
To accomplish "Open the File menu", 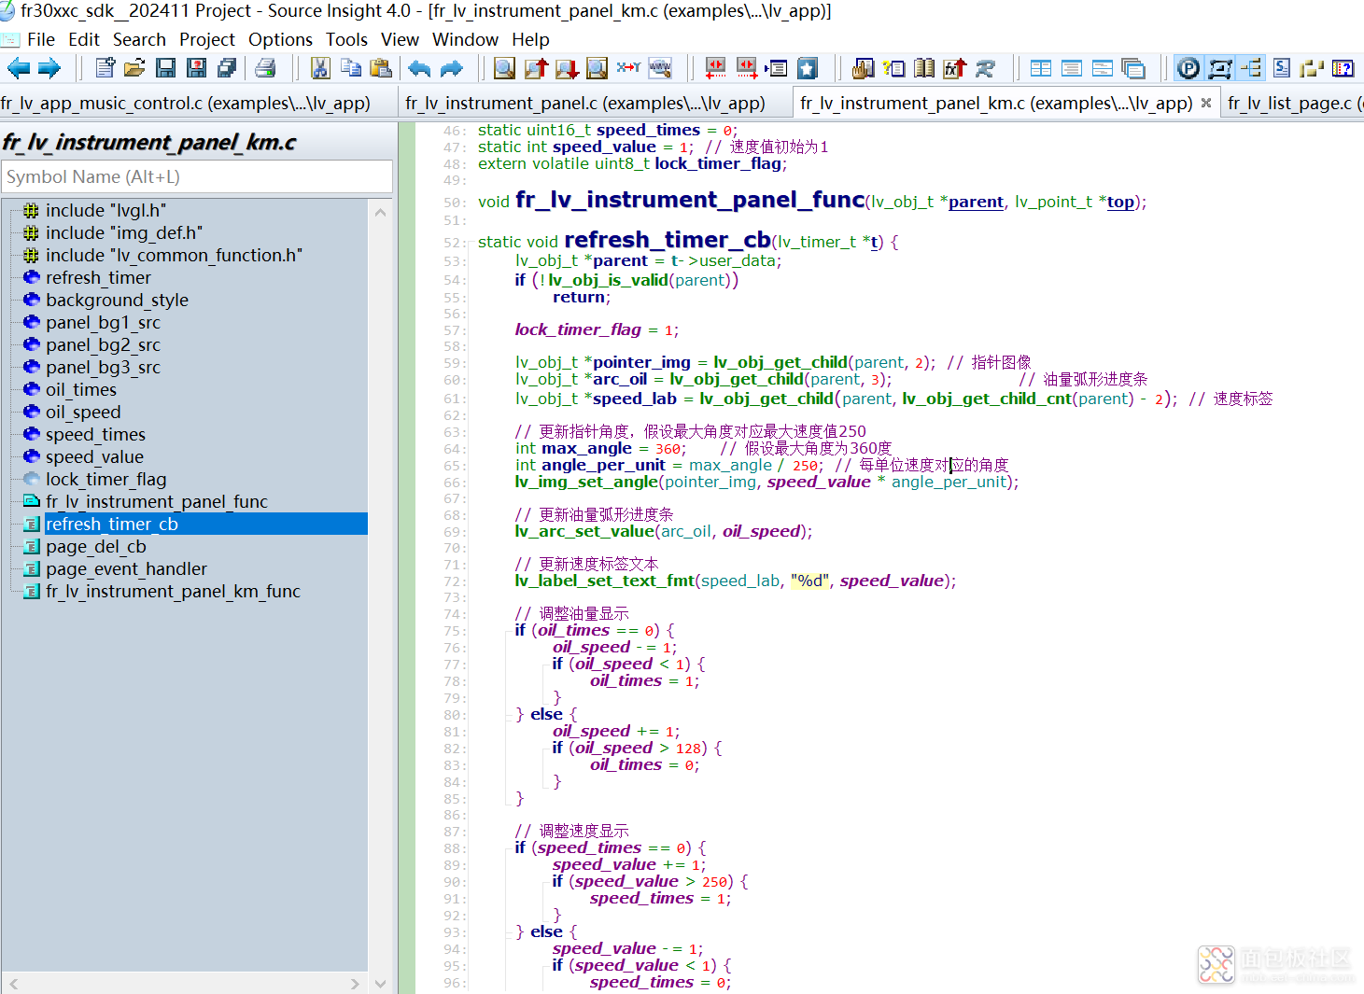I will pos(41,39).
